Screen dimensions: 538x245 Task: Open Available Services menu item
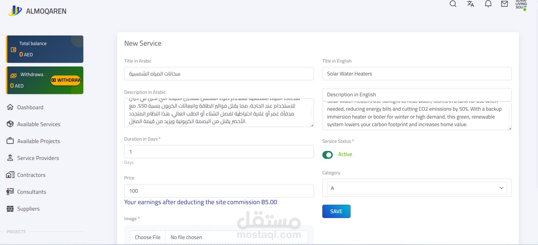(39, 124)
